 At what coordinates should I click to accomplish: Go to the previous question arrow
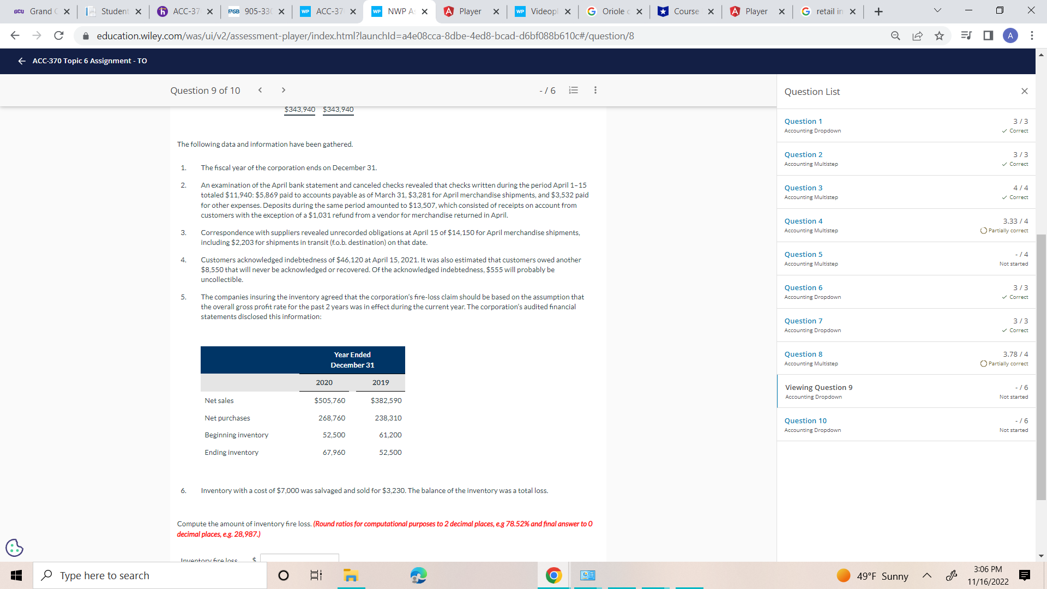click(260, 90)
